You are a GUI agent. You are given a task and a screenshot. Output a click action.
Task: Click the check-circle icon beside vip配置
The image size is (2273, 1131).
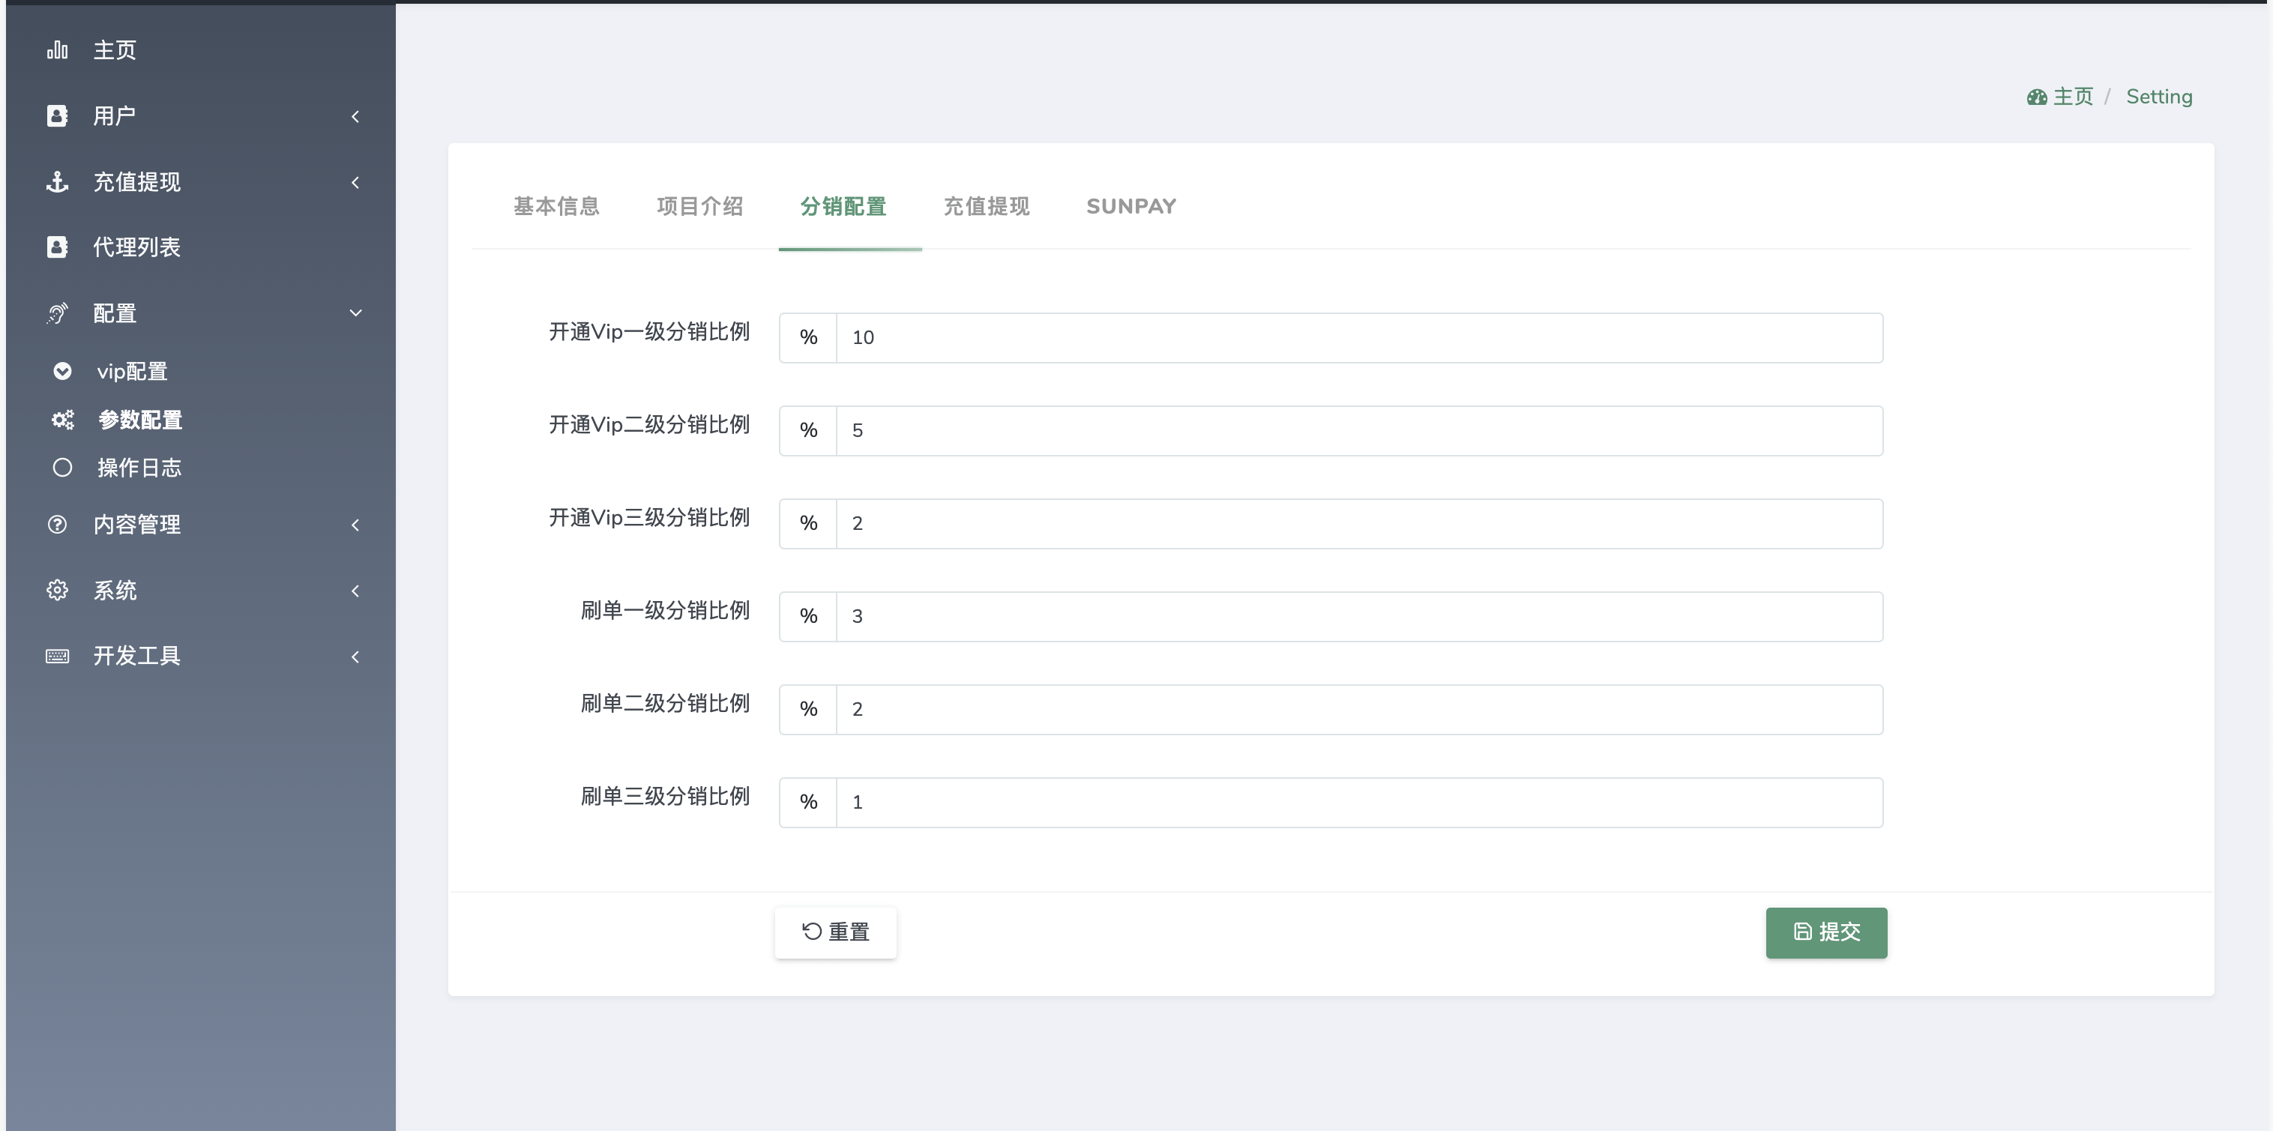point(63,372)
